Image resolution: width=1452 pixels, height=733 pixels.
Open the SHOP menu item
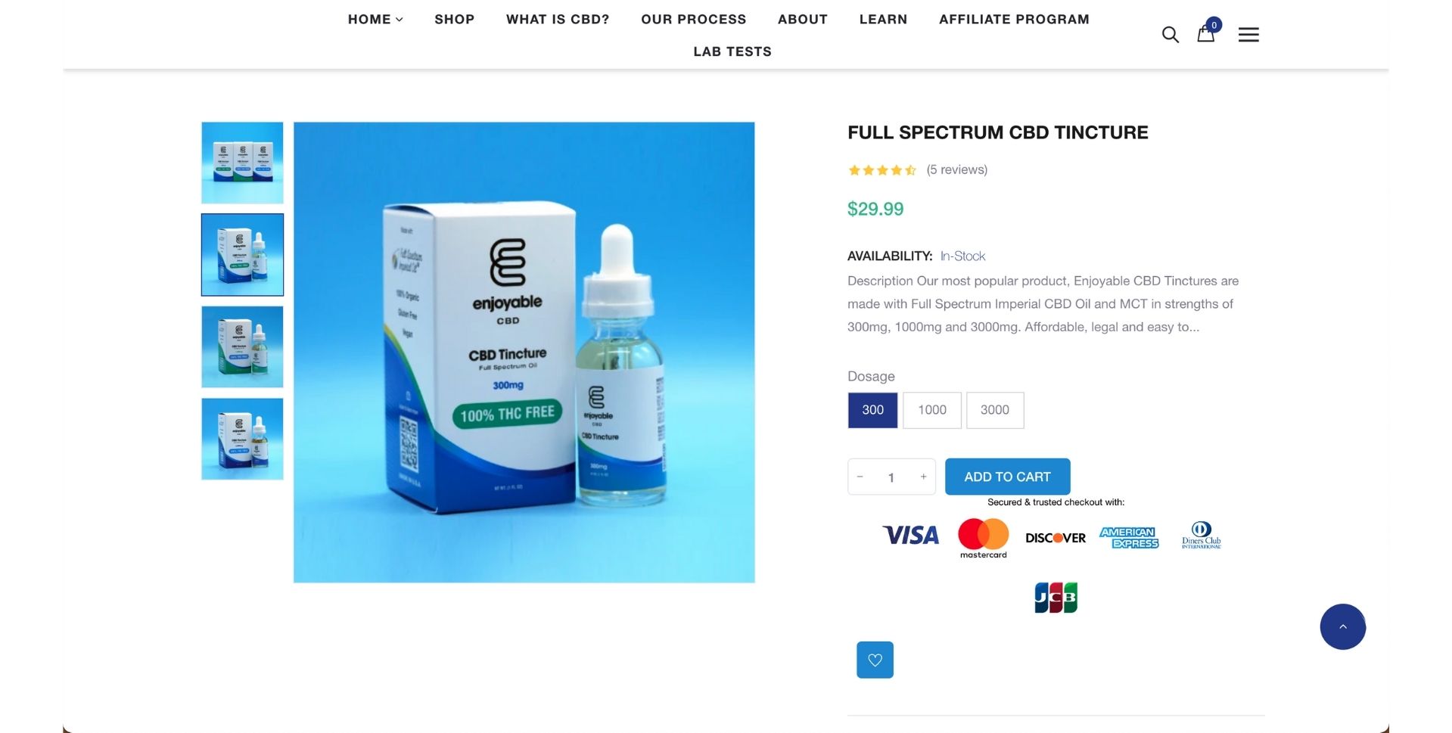tap(455, 20)
